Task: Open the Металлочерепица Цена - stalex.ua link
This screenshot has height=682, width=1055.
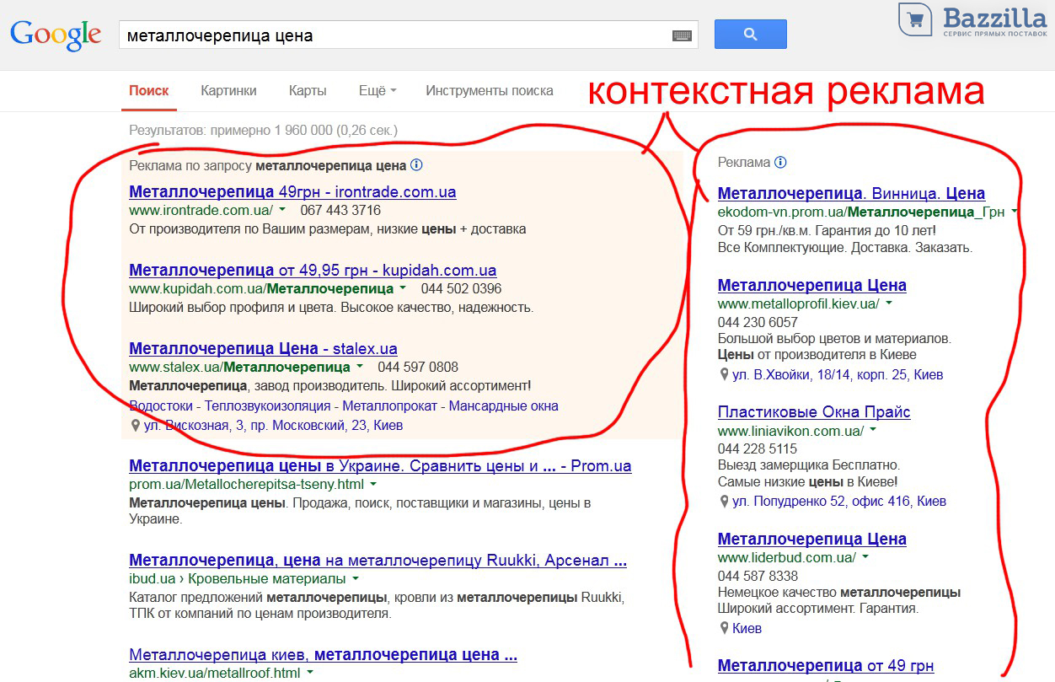Action: coord(263,348)
